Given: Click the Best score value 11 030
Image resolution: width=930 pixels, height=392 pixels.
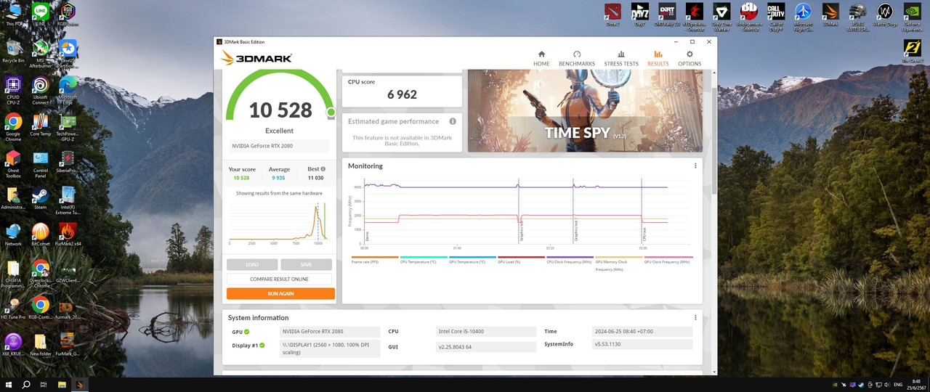Looking at the screenshot, I should [315, 177].
